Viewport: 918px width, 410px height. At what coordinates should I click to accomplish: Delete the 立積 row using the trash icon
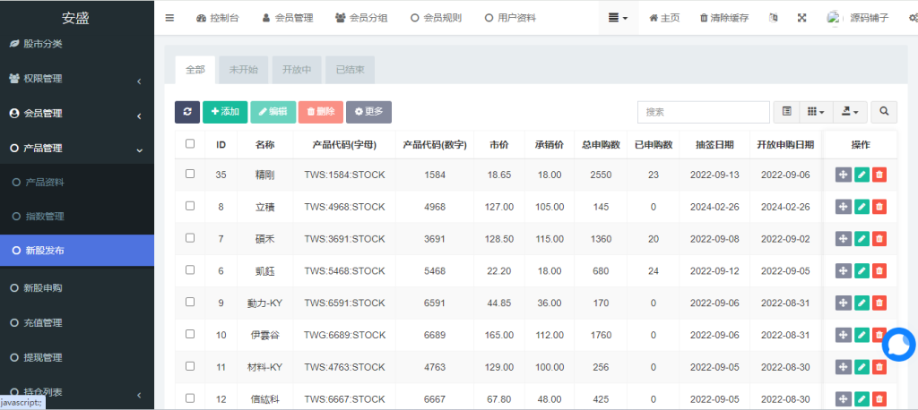coord(879,207)
